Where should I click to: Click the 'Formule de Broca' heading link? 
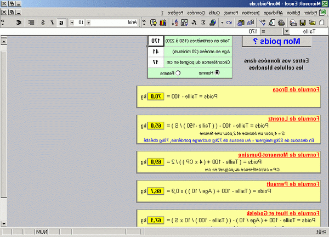coord(296,89)
